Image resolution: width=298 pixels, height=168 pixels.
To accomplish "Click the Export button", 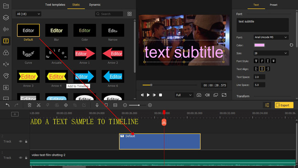I will tap(284, 105).
